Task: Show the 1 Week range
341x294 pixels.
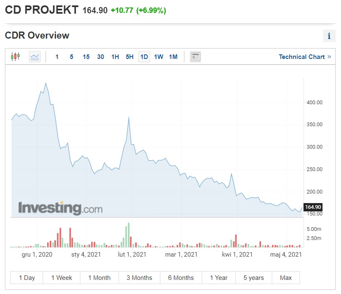Action: [x=62, y=278]
